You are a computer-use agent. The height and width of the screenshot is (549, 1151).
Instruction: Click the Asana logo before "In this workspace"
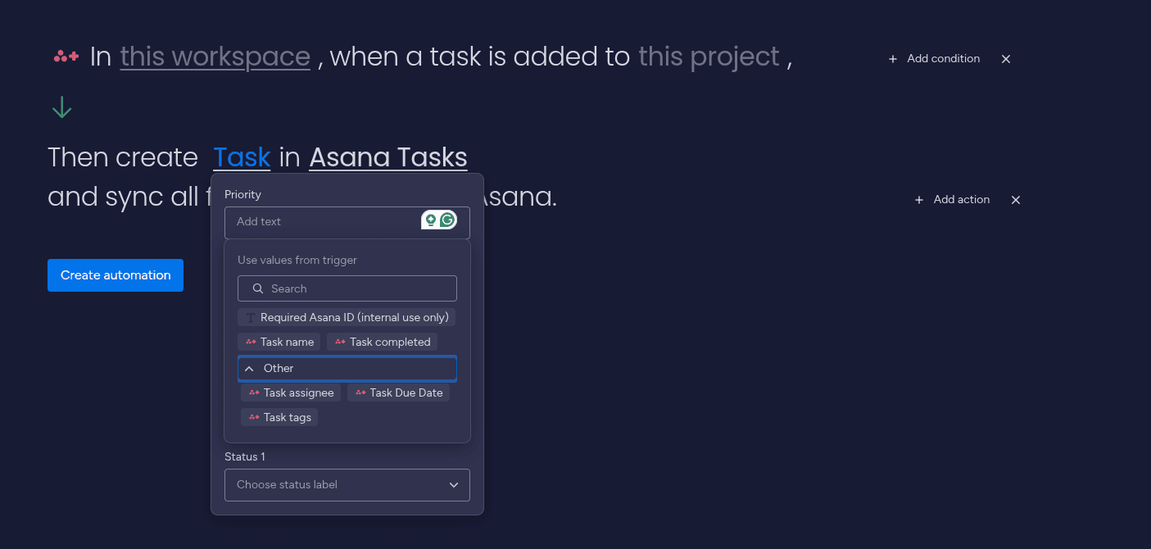click(x=66, y=56)
